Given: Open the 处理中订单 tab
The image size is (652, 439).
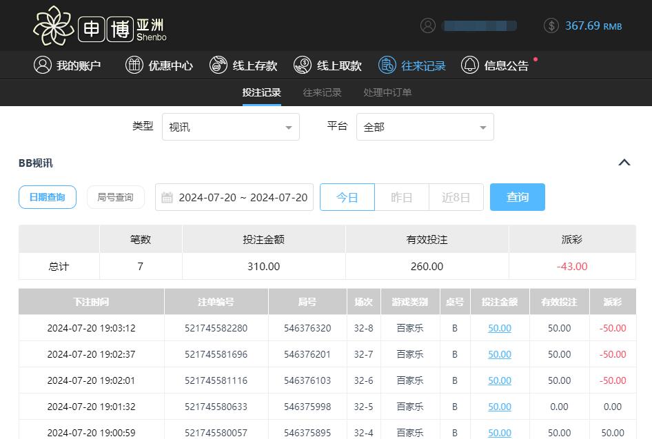Looking at the screenshot, I should coord(387,92).
